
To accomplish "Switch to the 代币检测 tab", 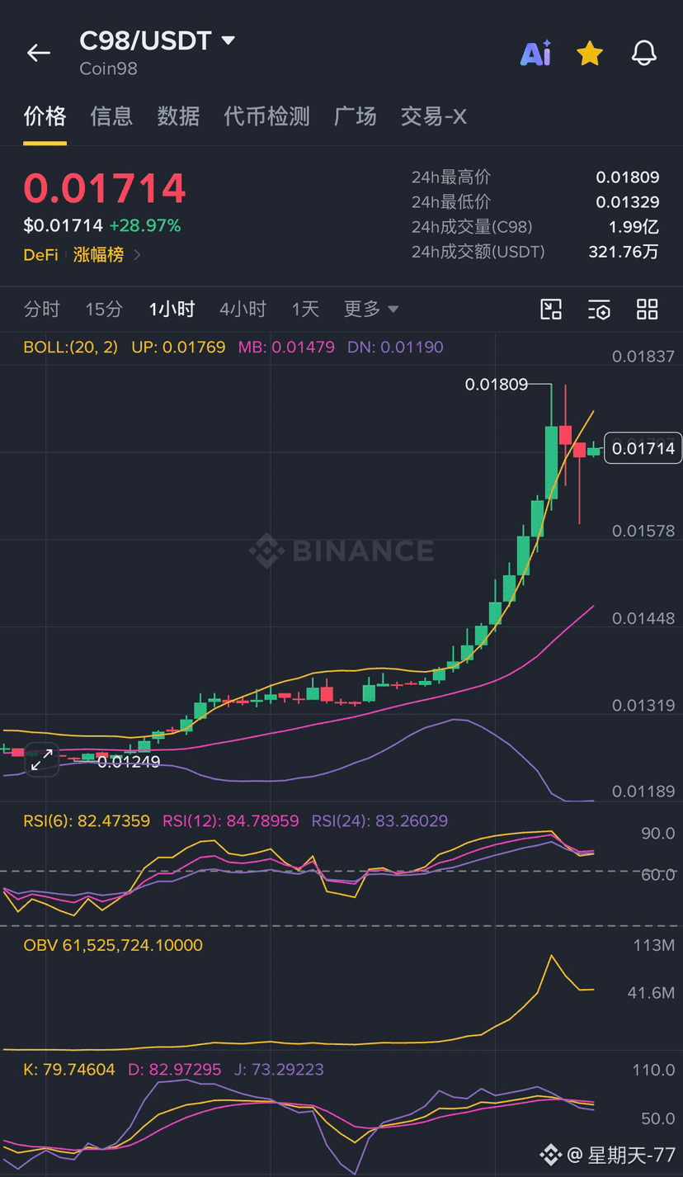I will coord(266,116).
